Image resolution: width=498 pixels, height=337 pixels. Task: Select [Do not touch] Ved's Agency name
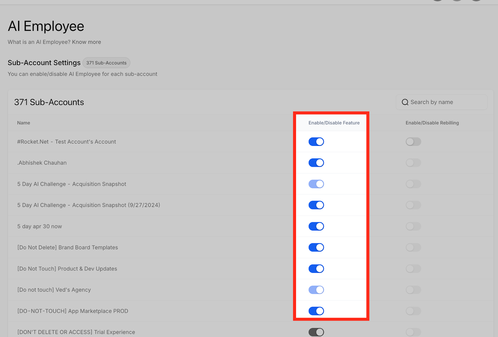[x=54, y=290]
